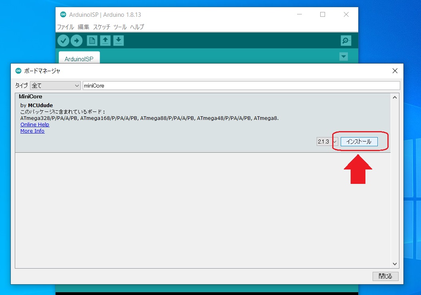Click the scrollbar down arrow in board list
Viewport: 421px width, 295px height.
(395, 264)
